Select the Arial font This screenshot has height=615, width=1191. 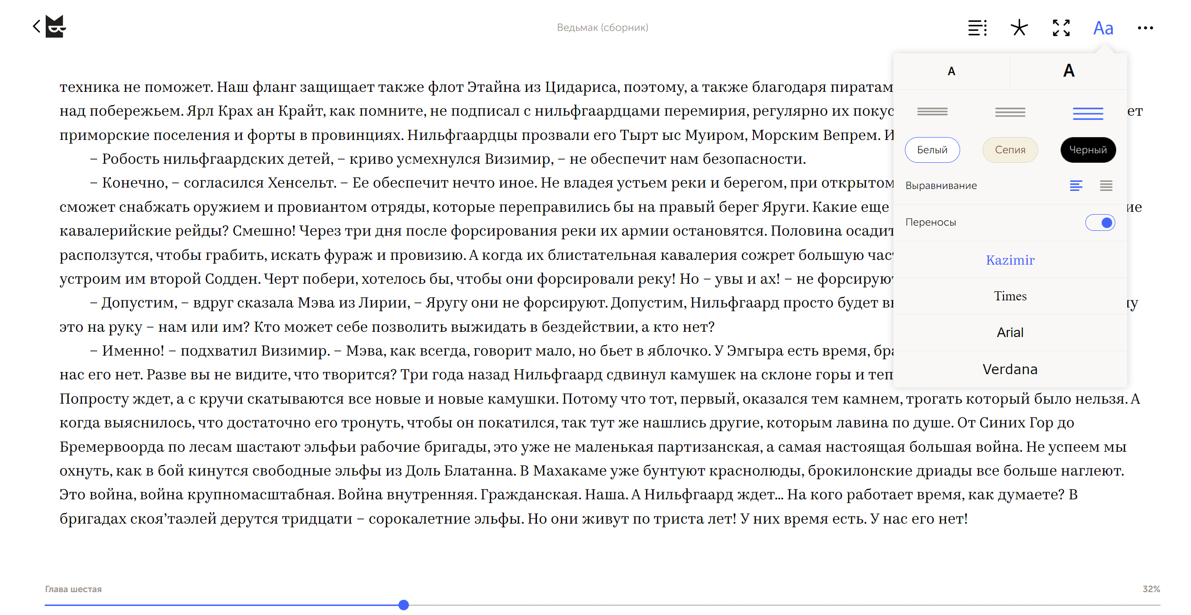(x=1010, y=333)
